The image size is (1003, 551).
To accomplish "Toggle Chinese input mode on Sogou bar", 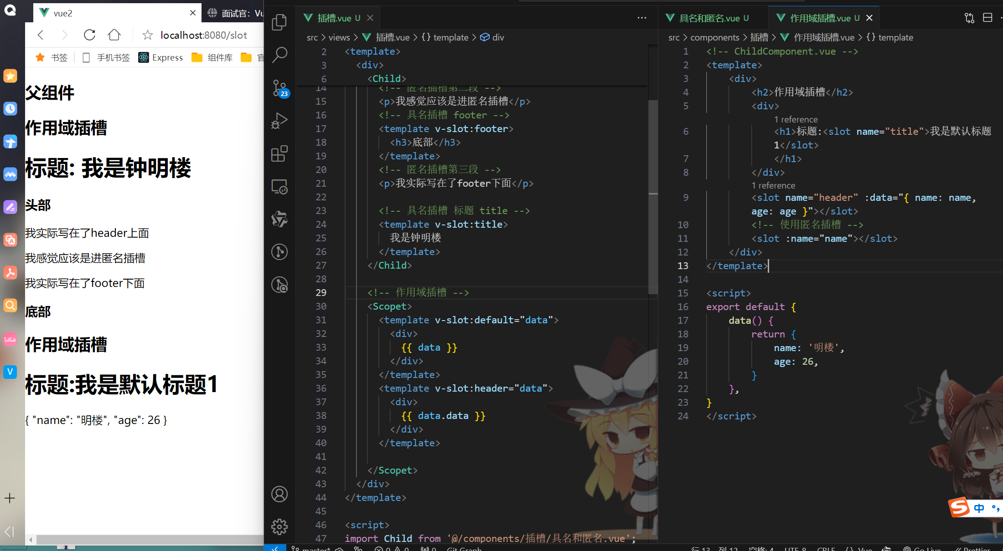I will click(x=979, y=508).
